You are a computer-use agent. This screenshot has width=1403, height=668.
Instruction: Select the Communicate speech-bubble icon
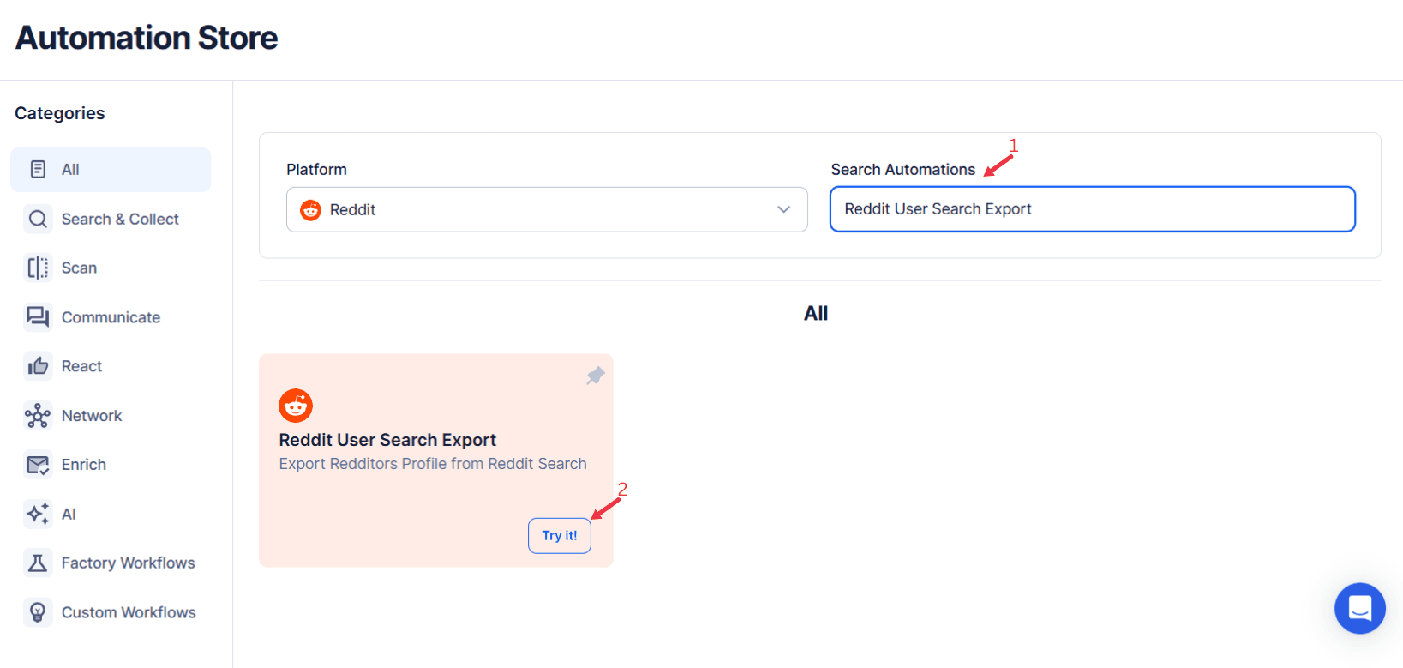[x=38, y=316]
